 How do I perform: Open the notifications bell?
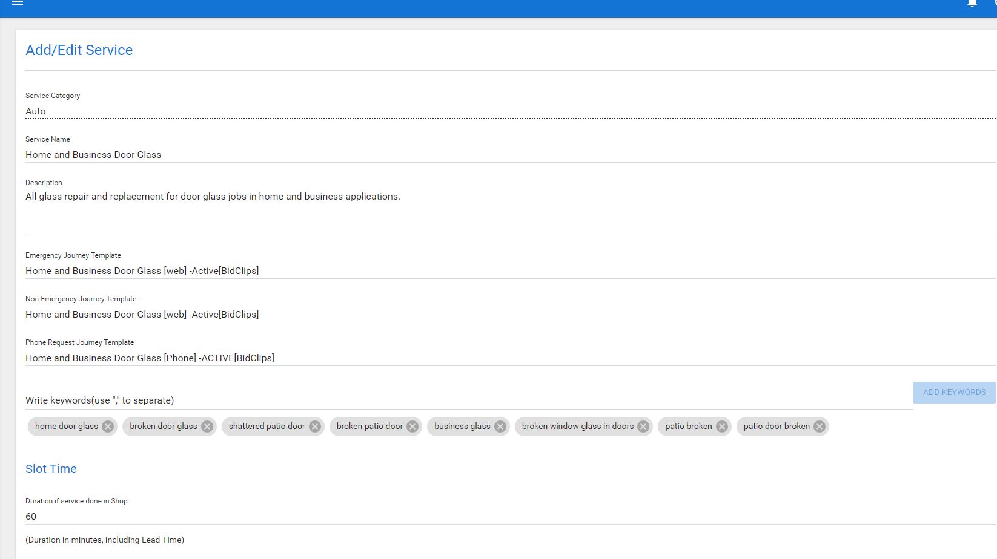click(972, 3)
